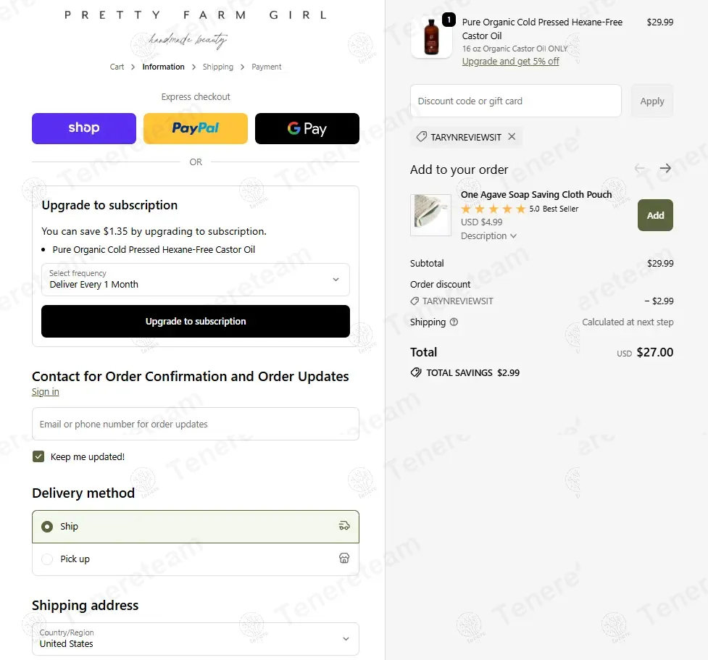Click the Ship delivery truck icon
This screenshot has height=660, width=708.
pyautogui.click(x=344, y=526)
